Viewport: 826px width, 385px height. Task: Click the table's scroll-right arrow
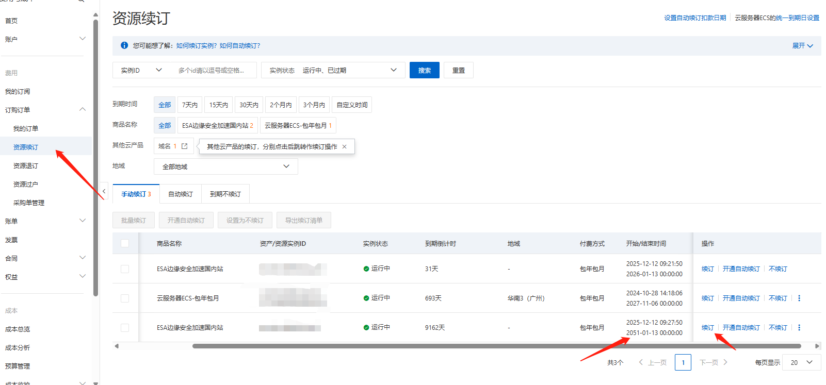click(x=817, y=346)
